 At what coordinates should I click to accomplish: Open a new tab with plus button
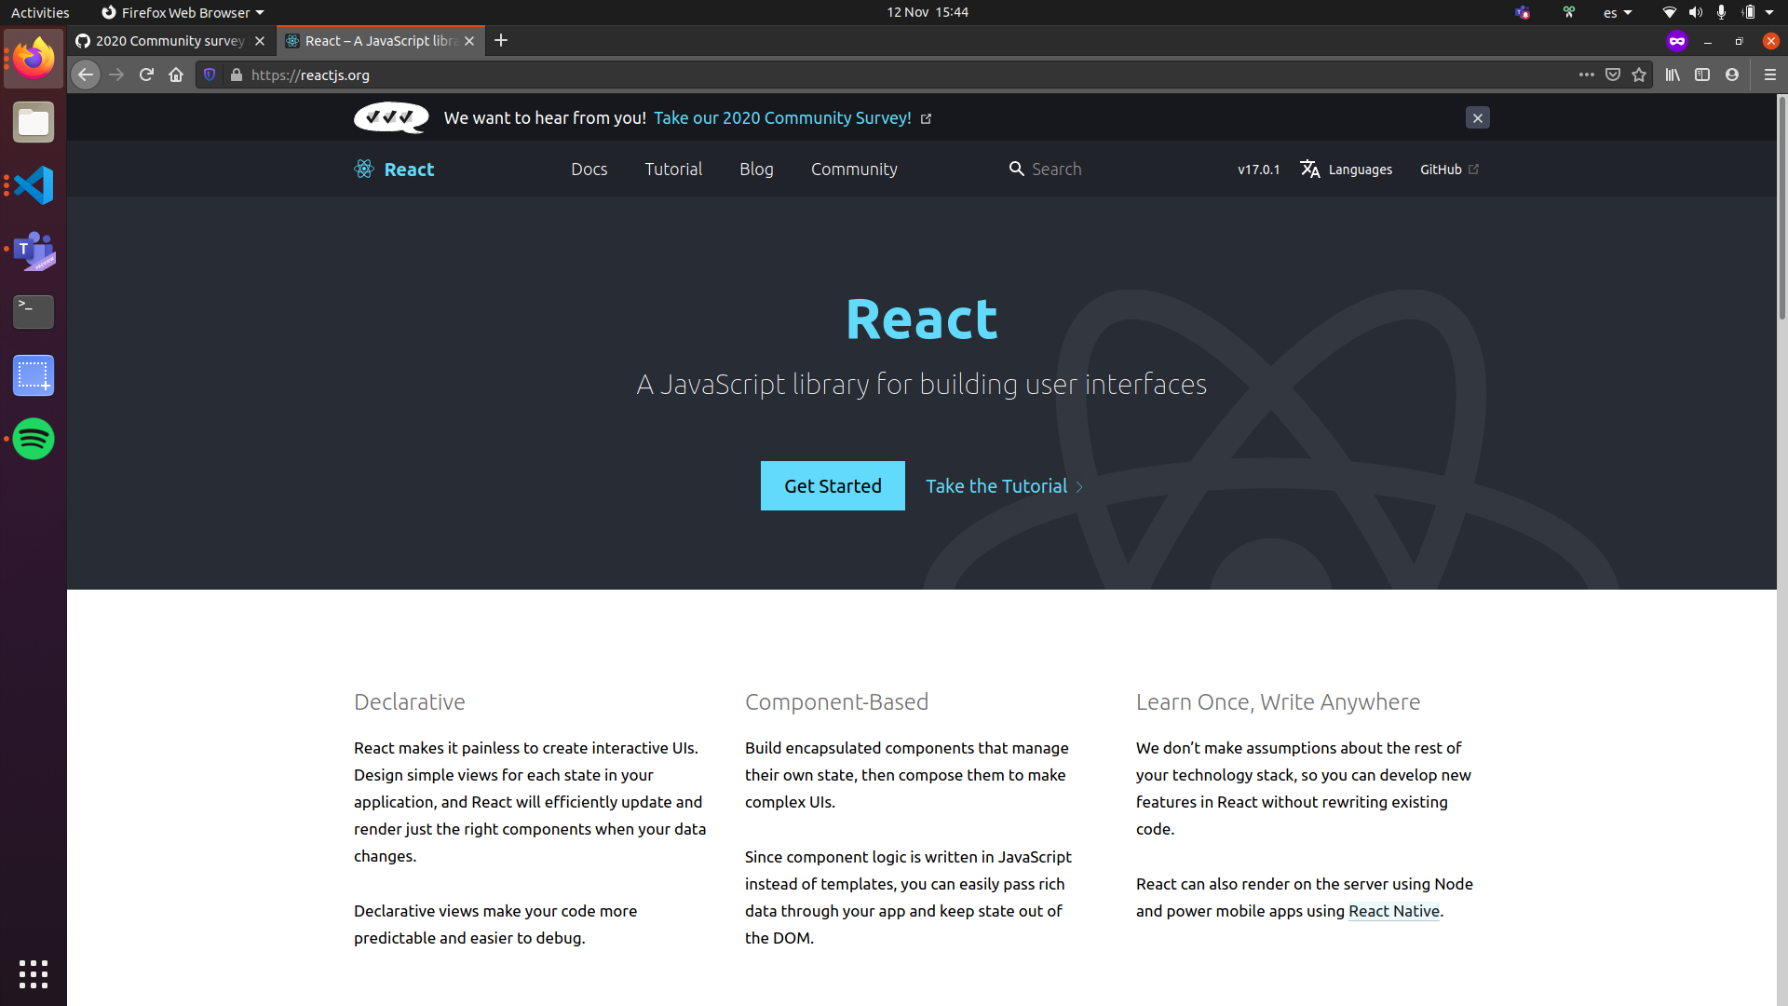pos(501,40)
